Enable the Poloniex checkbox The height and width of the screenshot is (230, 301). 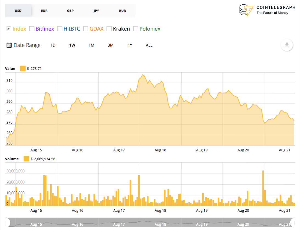click(136, 29)
